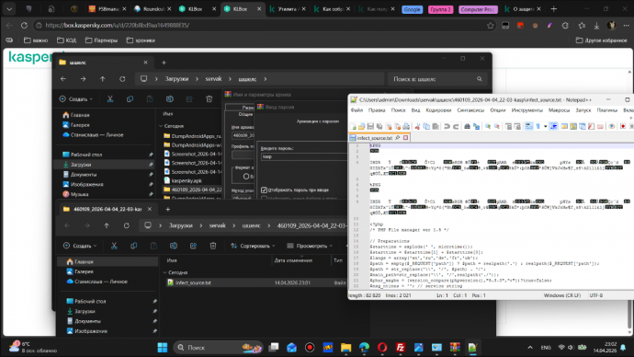634x357 pixels.
Task: Click the Back arrow in the шшелс Explorer window
Action: tap(63, 79)
